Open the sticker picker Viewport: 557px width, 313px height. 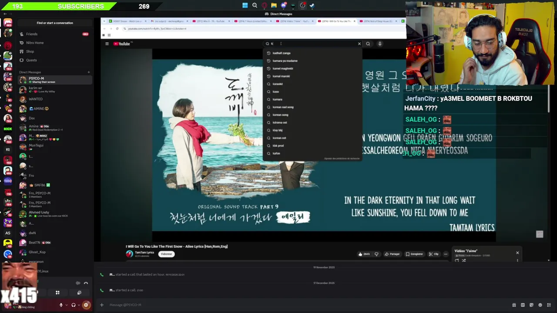click(x=531, y=305)
